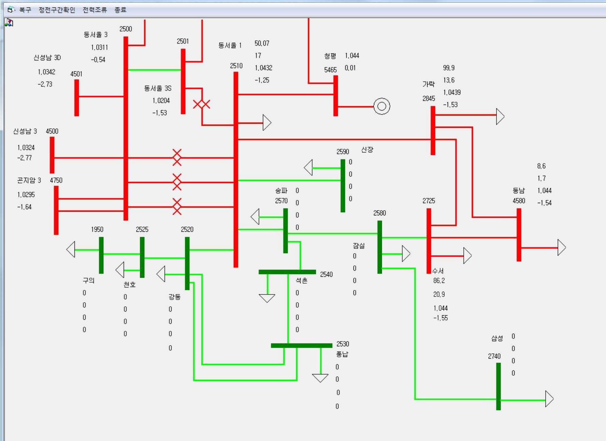Click the window system icon beside 복구
Image resolution: width=606 pixels, height=441 pixels.
11,10
